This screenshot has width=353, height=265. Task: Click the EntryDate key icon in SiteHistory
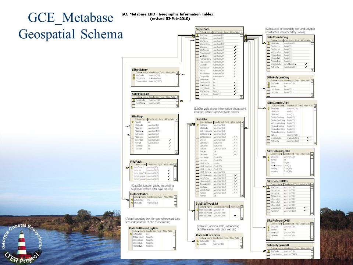point(134,78)
